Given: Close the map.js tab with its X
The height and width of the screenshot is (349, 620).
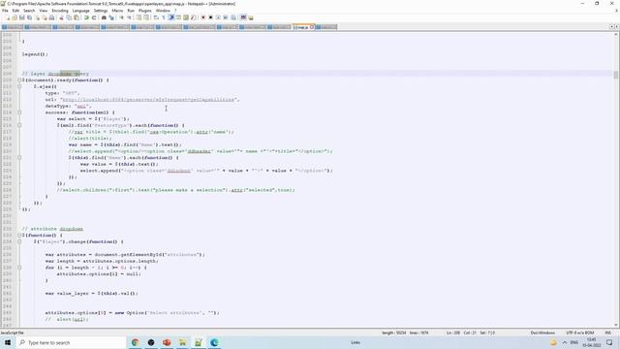Looking at the screenshot, I should [312, 27].
